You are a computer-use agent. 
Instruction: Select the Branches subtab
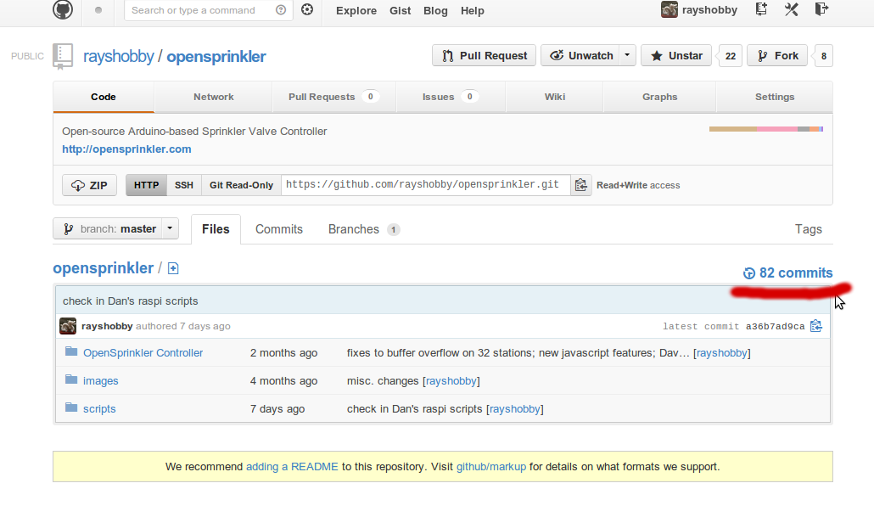pos(363,229)
